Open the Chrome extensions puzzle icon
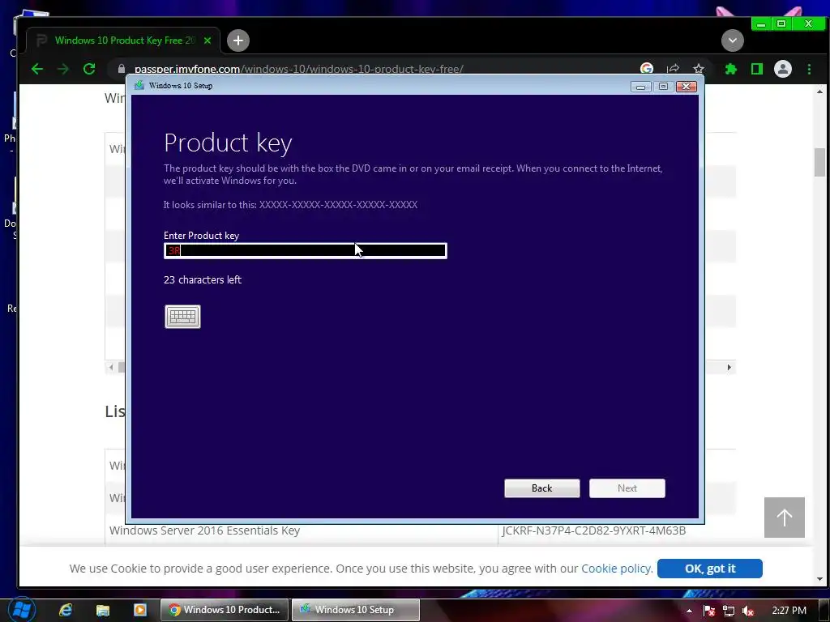Image resolution: width=830 pixels, height=622 pixels. coord(731,69)
